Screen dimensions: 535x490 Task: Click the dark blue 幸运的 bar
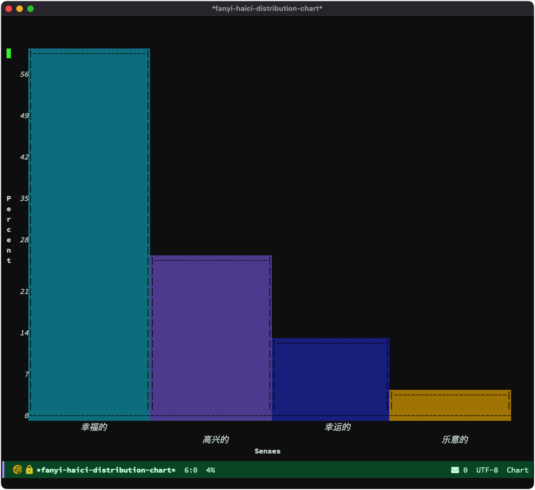click(x=331, y=379)
